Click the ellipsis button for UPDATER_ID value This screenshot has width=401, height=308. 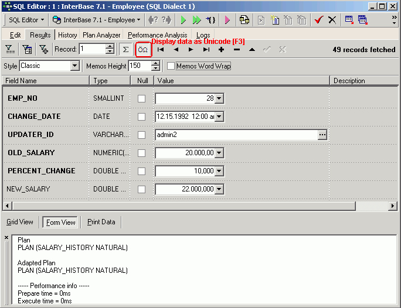tap(322, 135)
